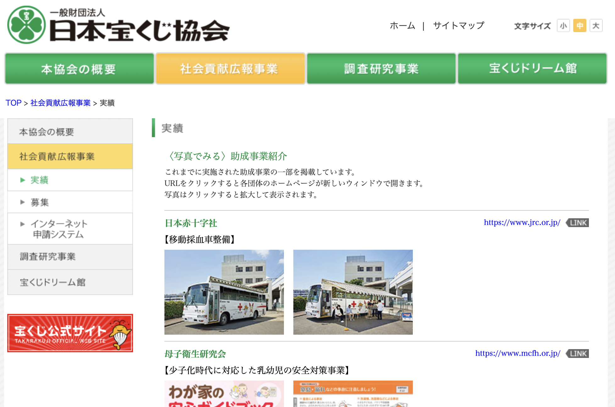The height and width of the screenshot is (407, 615).
Task: Open 宝くじ公式サイト red banner
Action: (x=70, y=333)
